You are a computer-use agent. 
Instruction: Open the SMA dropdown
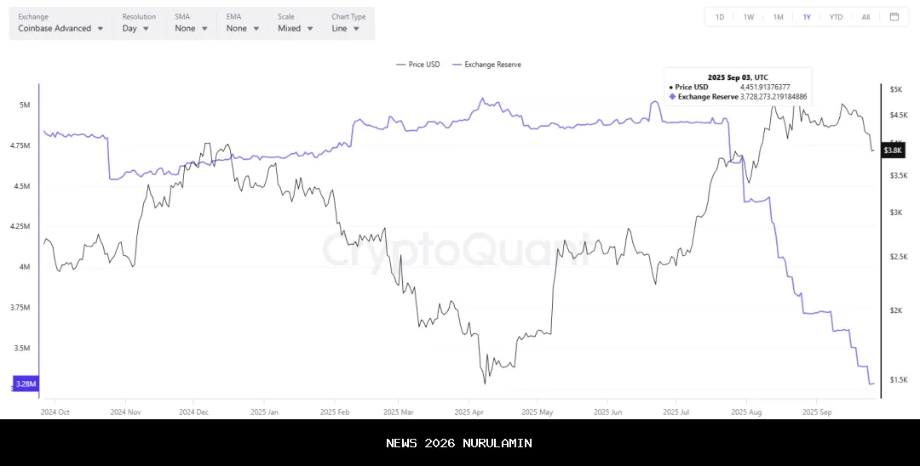(190, 28)
